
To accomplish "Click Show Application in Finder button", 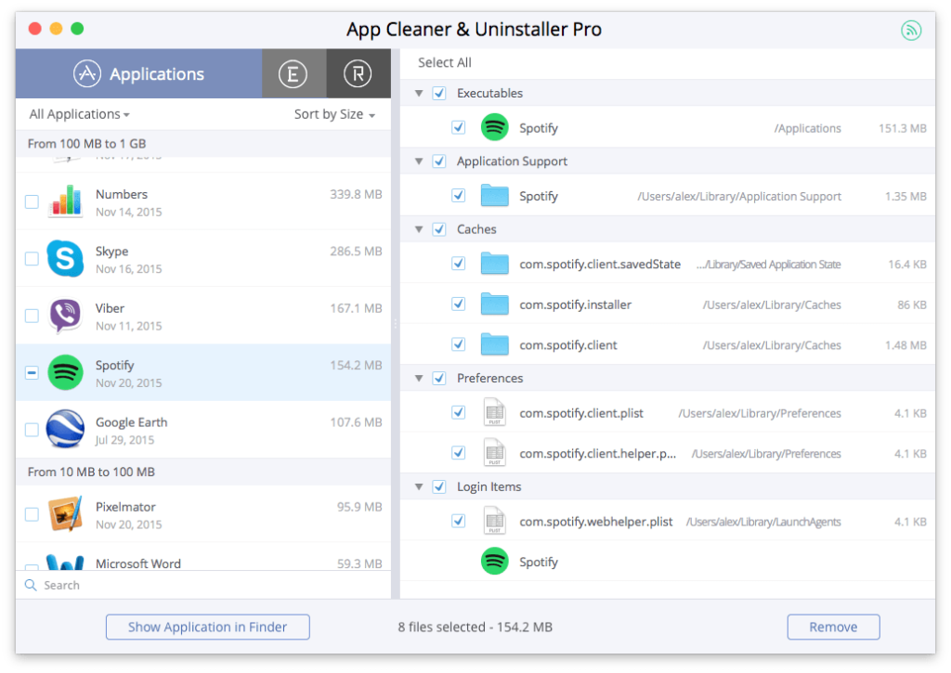I will (x=207, y=627).
